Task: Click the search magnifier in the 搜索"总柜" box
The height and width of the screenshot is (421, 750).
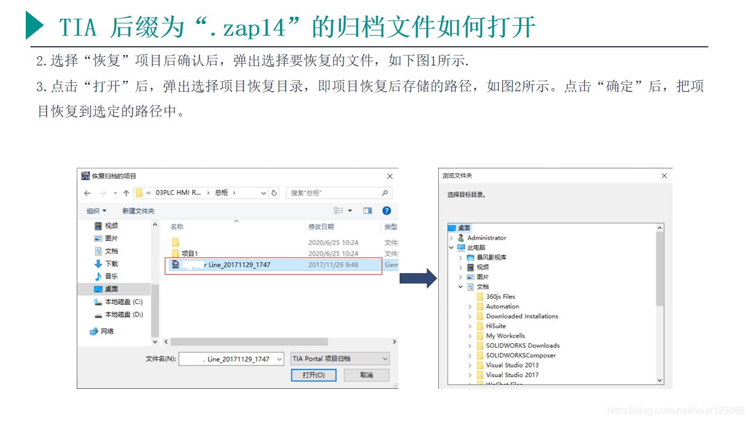Action: tap(384, 193)
